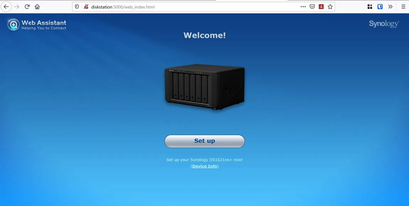Click inside the address bar
The width and height of the screenshot is (409, 206).
[x=160, y=6]
